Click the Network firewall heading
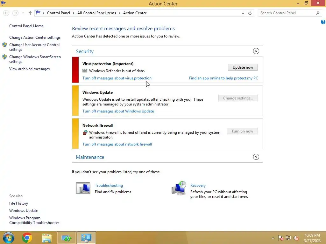The width and height of the screenshot is (326, 244). pos(97,125)
